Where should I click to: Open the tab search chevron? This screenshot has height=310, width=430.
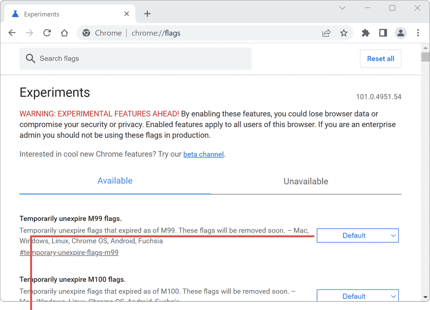(342, 8)
